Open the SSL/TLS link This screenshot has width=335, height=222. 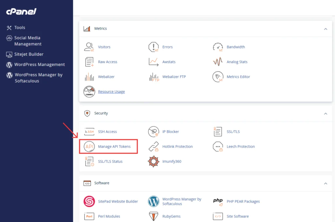(x=233, y=132)
